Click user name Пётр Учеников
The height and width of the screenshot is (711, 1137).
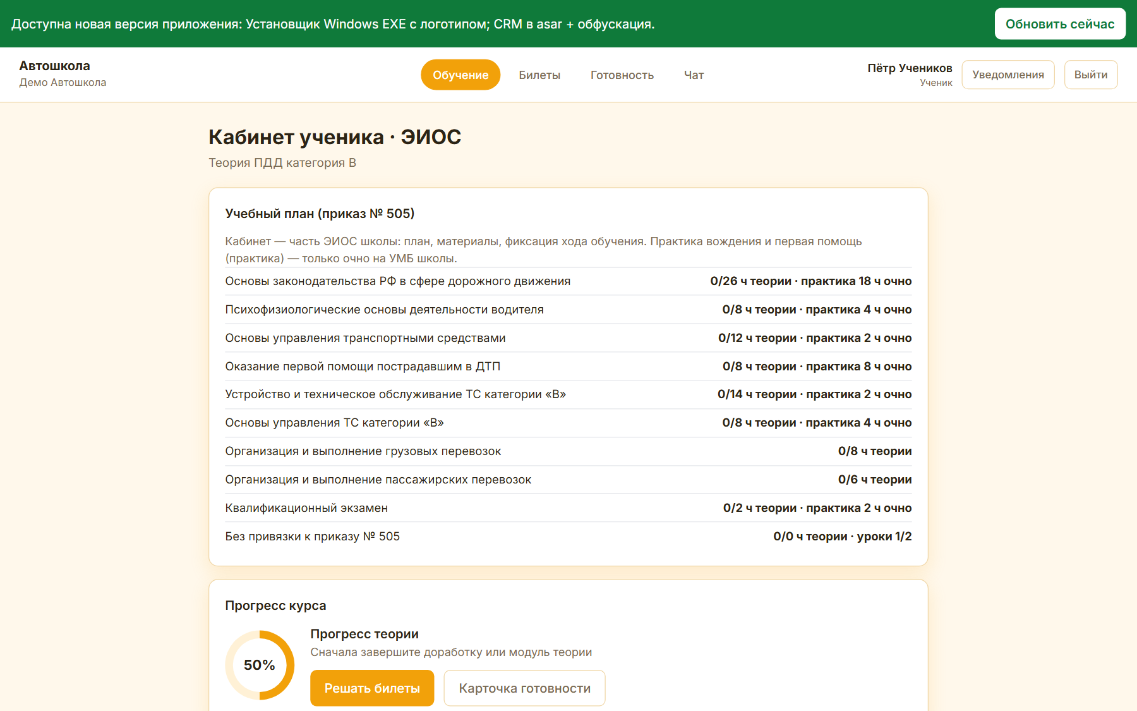click(910, 68)
